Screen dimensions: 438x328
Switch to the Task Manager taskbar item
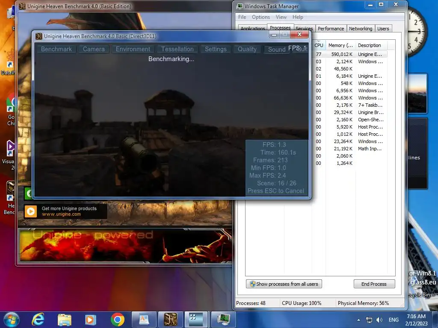[223, 319]
